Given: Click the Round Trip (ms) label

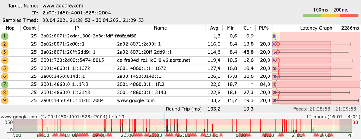Looking at the screenshot, I should (184, 109).
